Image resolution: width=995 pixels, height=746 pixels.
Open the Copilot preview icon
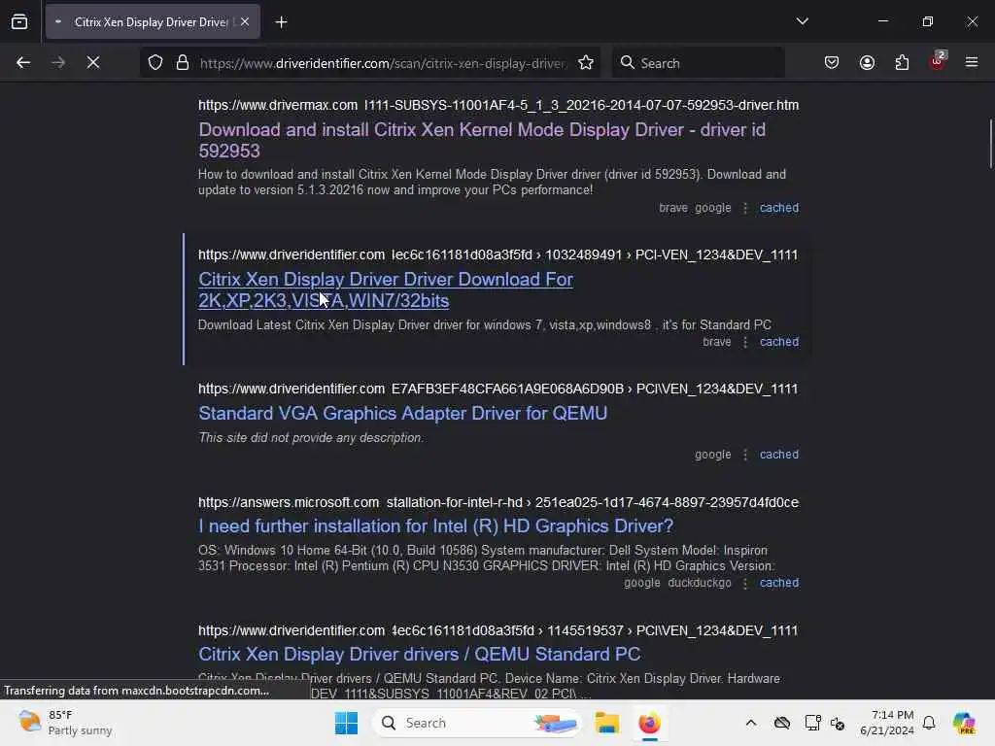[964, 723]
